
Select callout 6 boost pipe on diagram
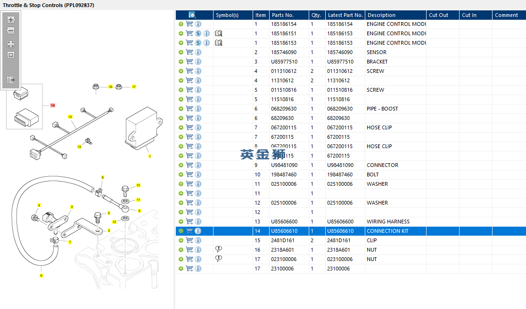41,276
